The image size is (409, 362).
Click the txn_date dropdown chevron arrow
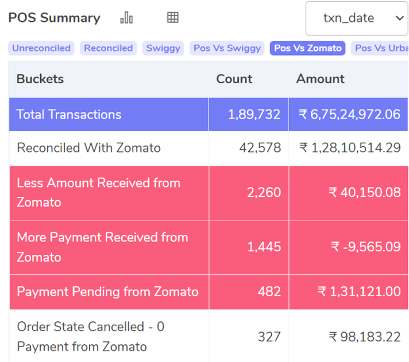click(x=399, y=18)
